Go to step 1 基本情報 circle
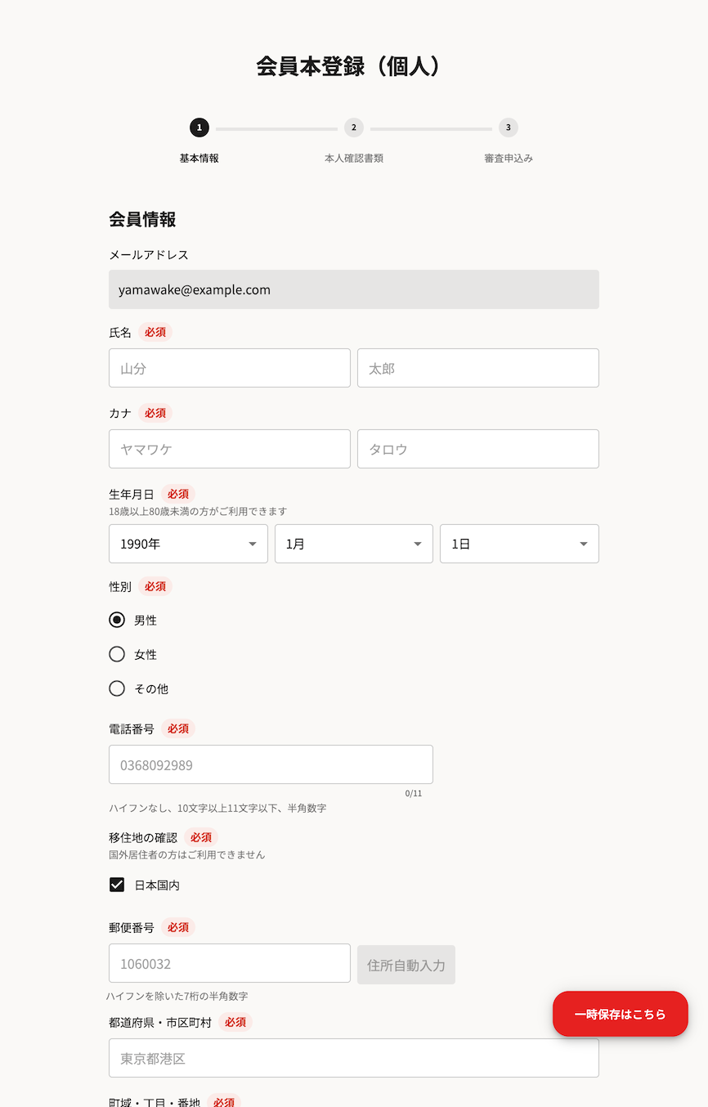 (199, 128)
